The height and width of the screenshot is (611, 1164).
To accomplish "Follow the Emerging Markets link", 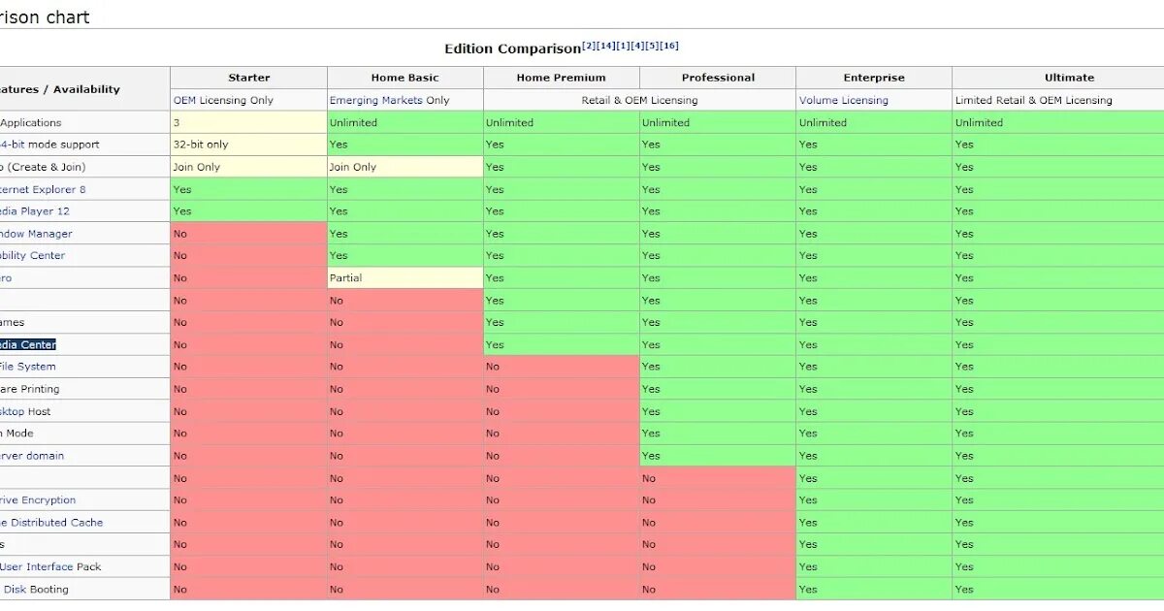I will point(376,100).
